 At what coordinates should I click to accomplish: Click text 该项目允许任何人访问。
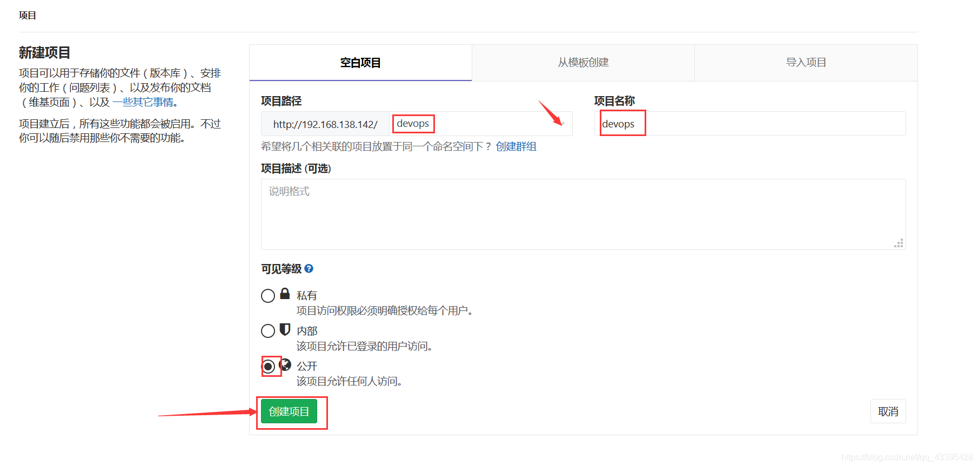pyautogui.click(x=349, y=381)
